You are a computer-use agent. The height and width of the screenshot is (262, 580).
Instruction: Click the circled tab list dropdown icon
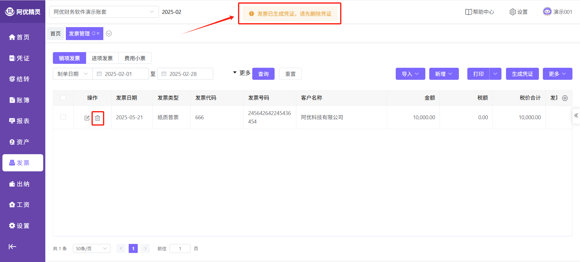coord(109,33)
